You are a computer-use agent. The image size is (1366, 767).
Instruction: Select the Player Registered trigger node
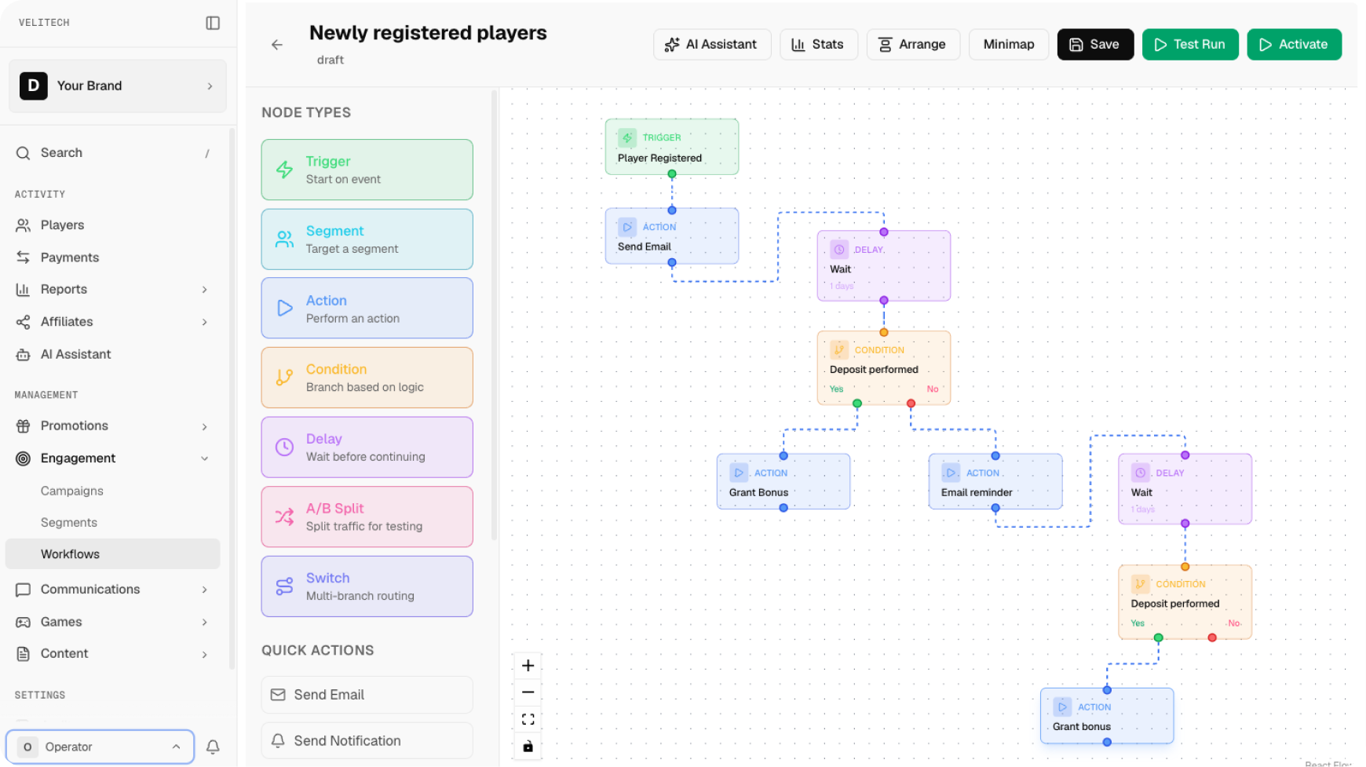[x=672, y=147]
